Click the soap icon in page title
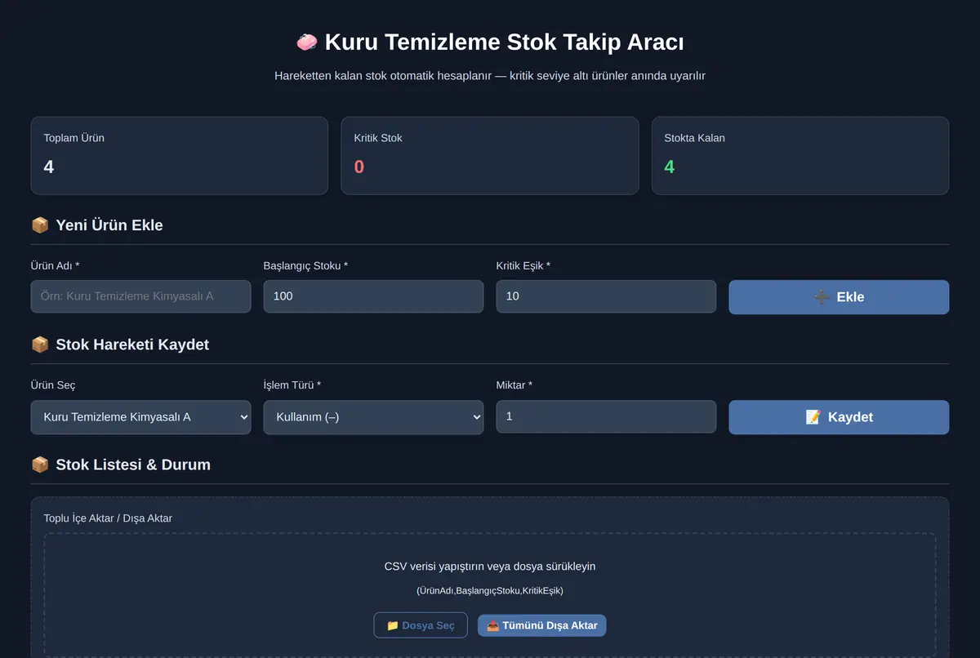This screenshot has height=658, width=980. point(307,42)
